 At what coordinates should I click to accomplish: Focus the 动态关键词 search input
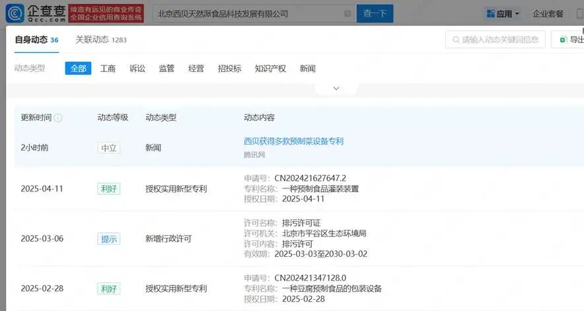[x=495, y=40]
